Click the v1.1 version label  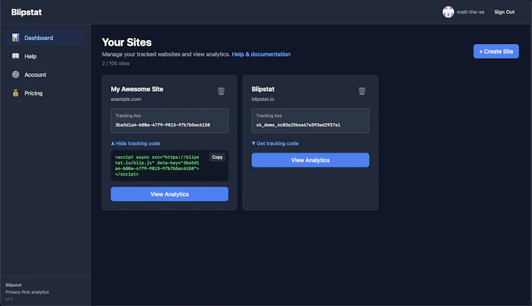tap(9, 299)
